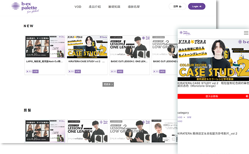
Task: Click red 登入以觀看 login-to-watch button
Action: pyautogui.click(x=213, y=96)
